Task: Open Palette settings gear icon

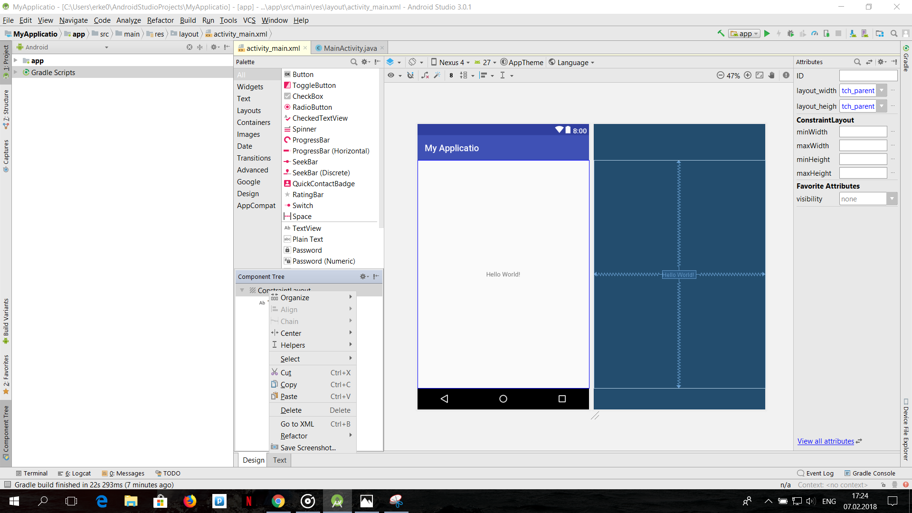Action: point(365,62)
